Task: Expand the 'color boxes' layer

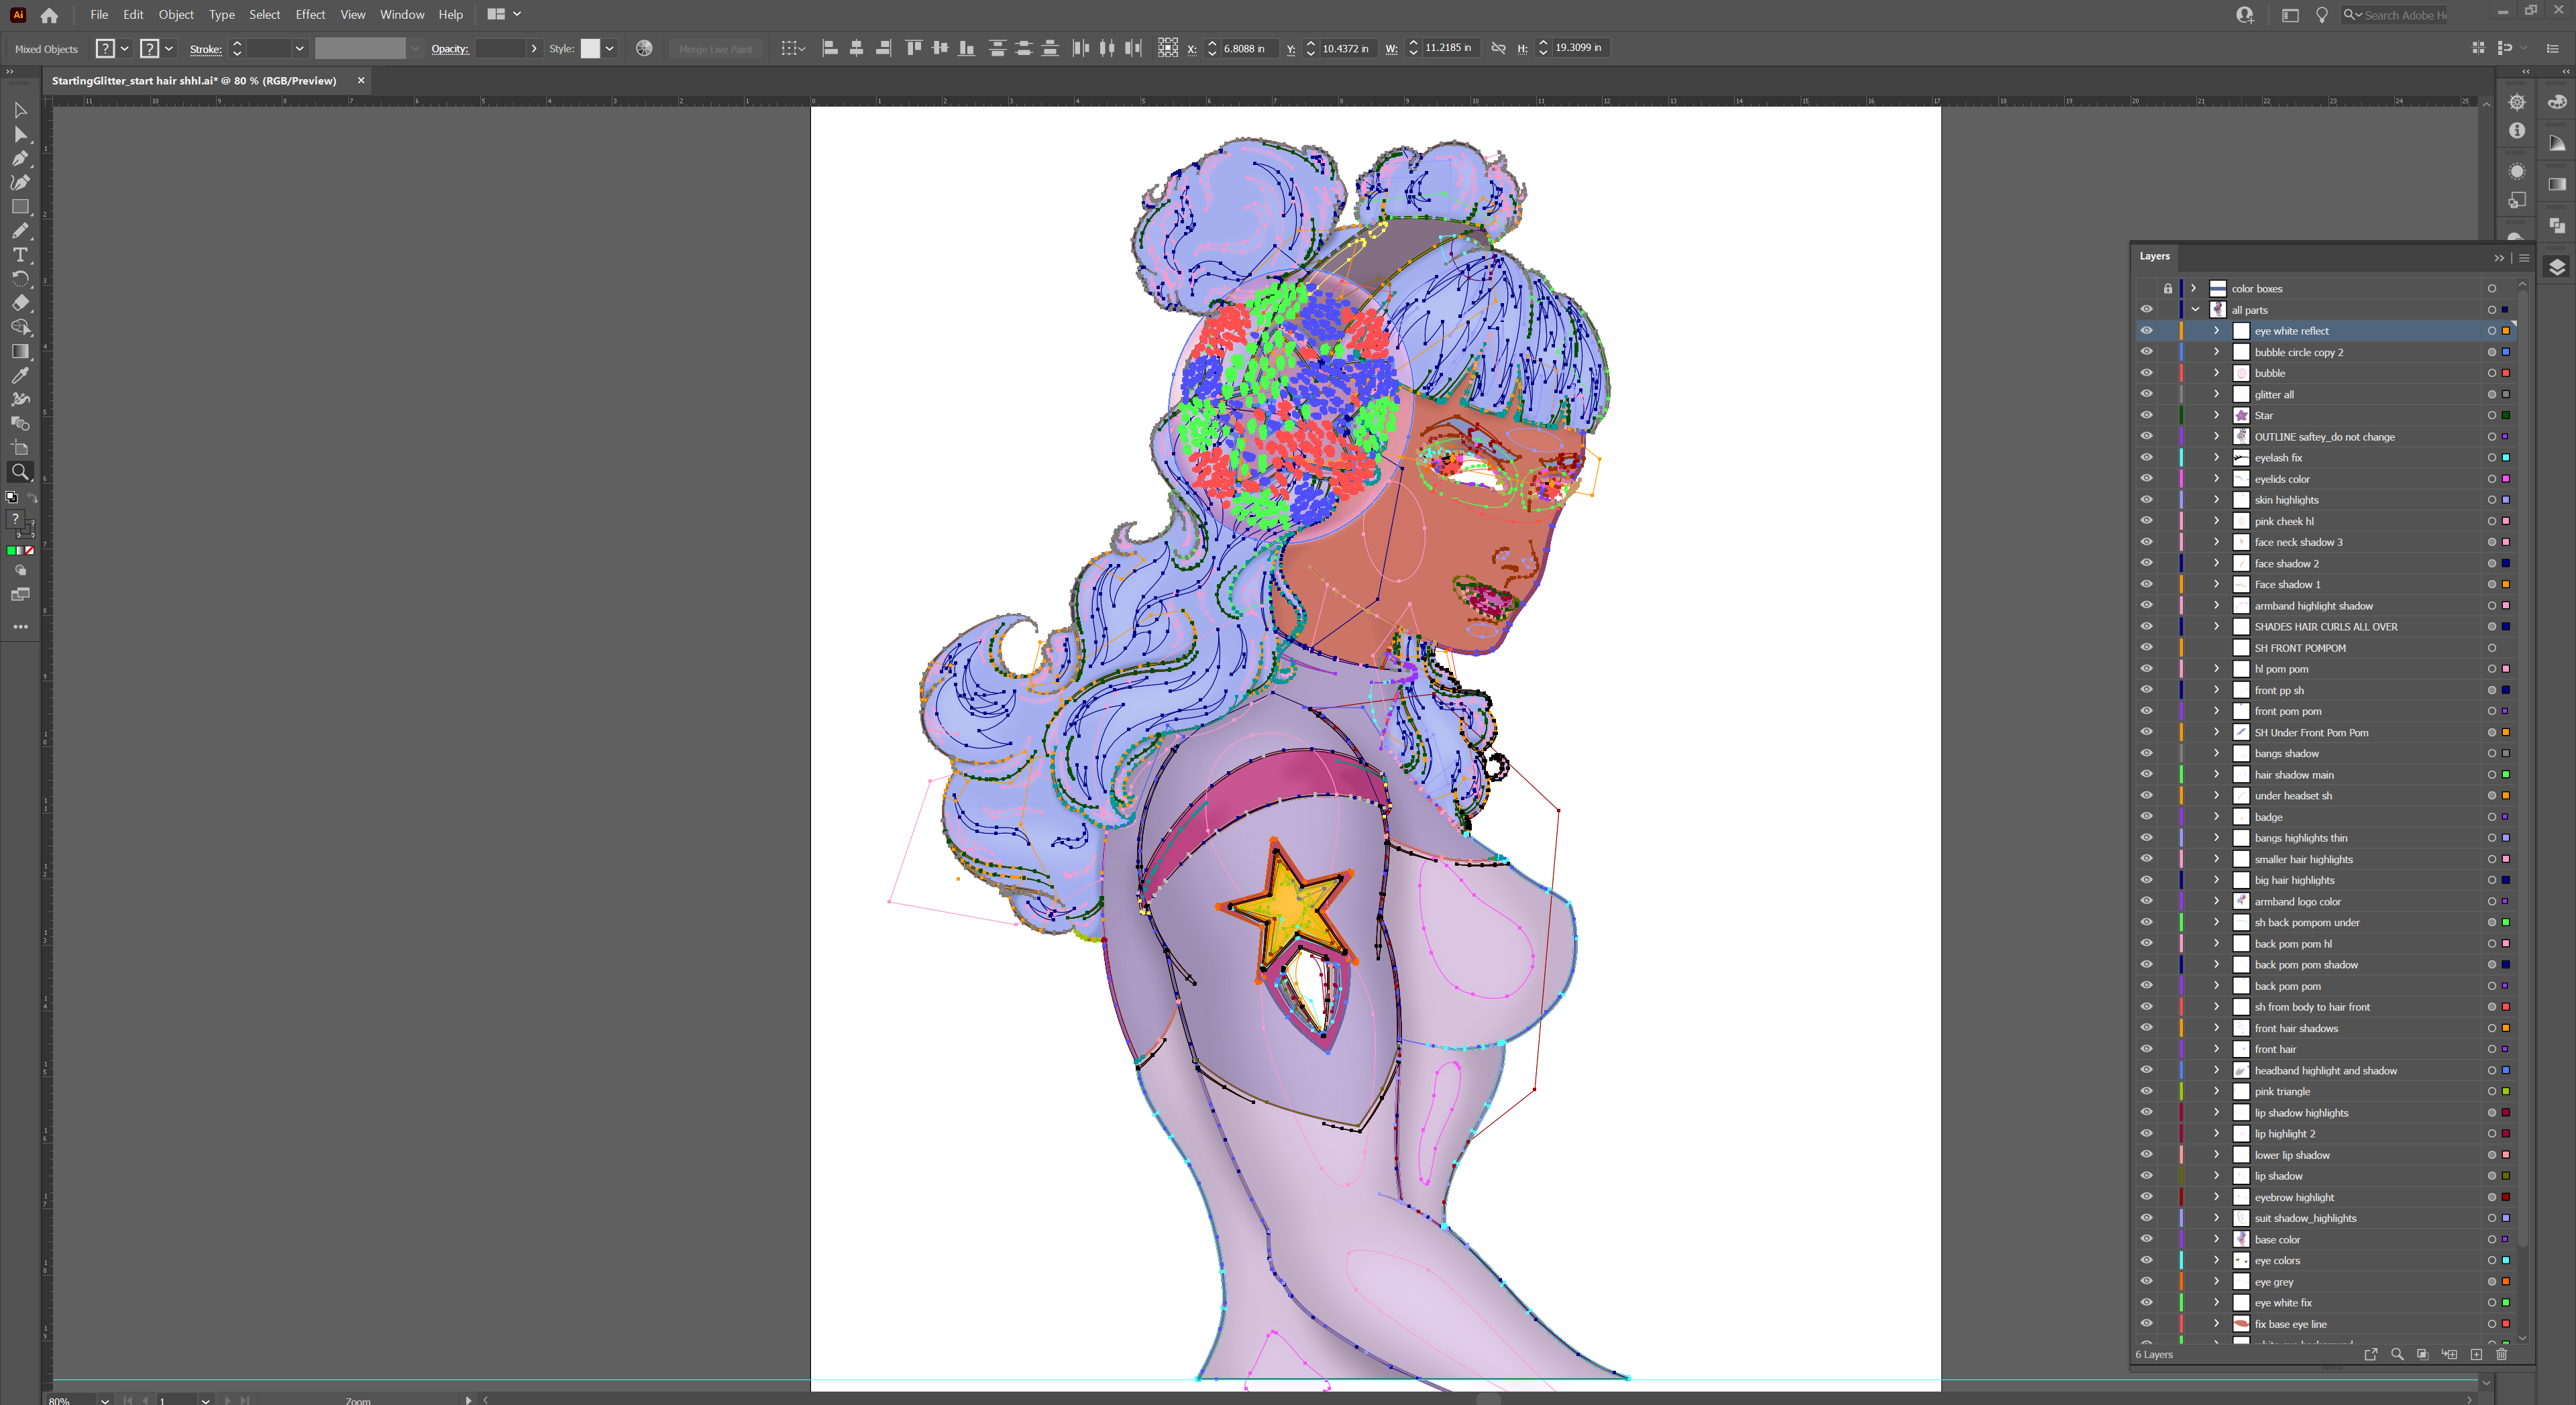Action: [x=2194, y=288]
